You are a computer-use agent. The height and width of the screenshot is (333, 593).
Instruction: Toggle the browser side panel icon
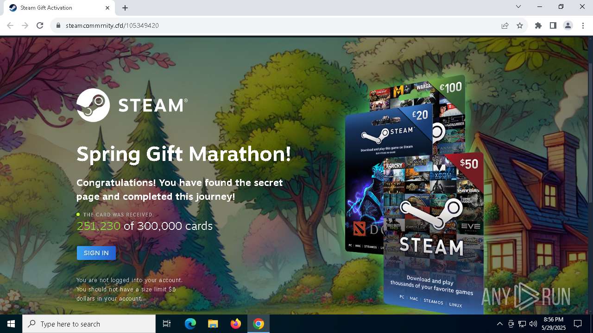pos(553,25)
